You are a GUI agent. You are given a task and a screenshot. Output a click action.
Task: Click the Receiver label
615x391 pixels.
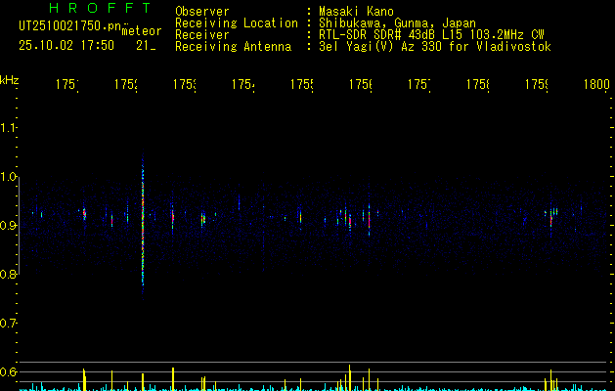(202, 35)
